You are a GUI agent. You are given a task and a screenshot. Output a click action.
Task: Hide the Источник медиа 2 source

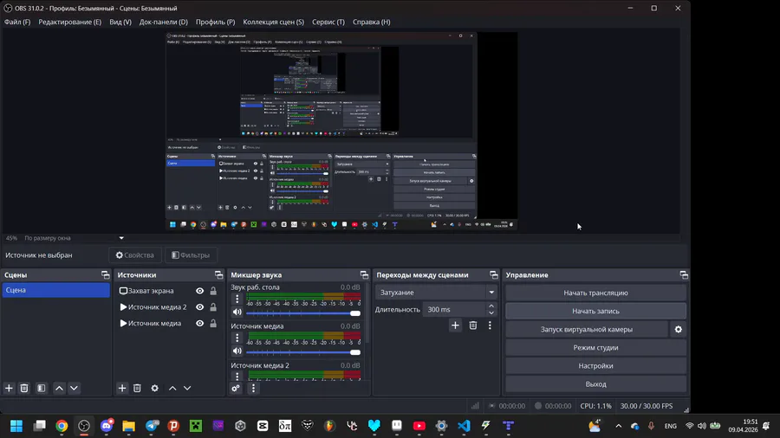coord(199,307)
